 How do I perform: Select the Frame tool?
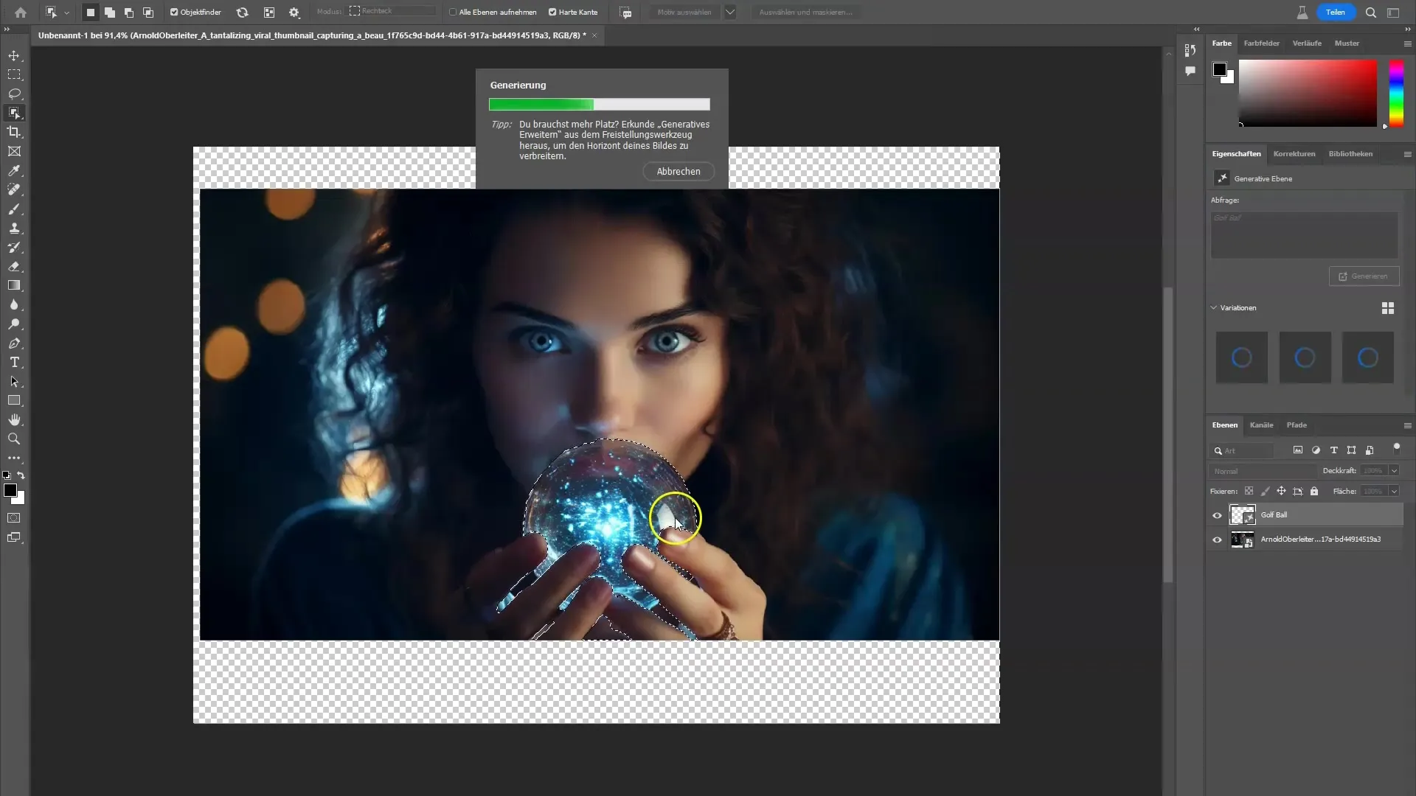(14, 151)
